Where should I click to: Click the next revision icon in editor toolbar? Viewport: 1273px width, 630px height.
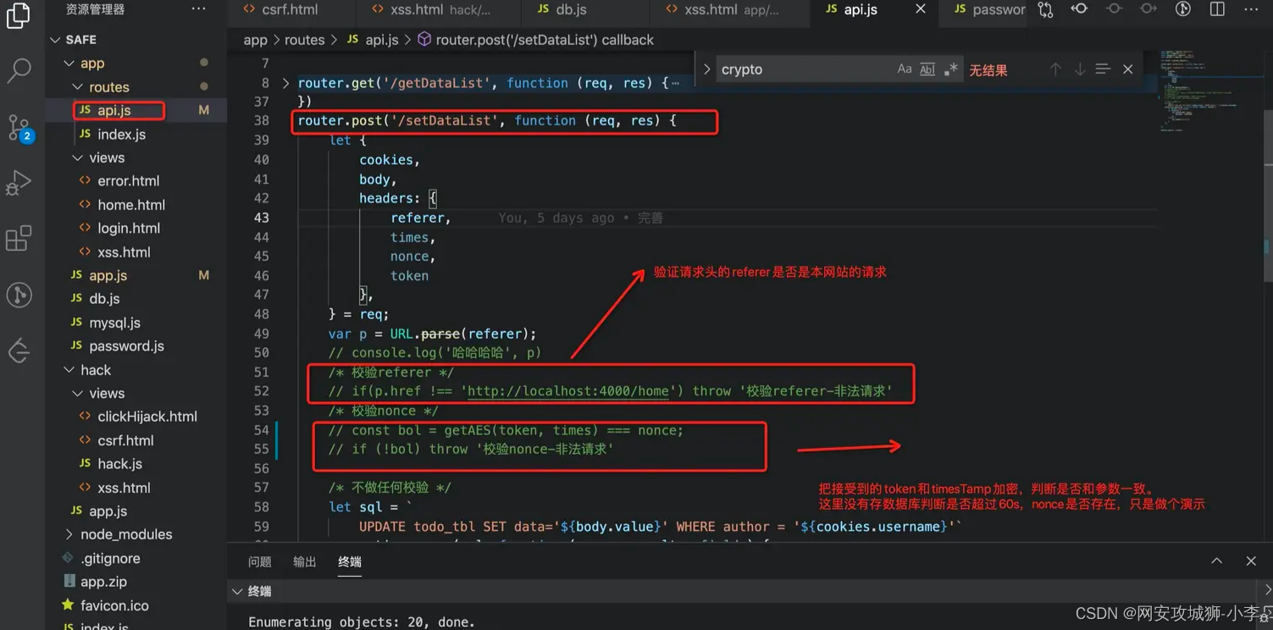pyautogui.click(x=1148, y=9)
